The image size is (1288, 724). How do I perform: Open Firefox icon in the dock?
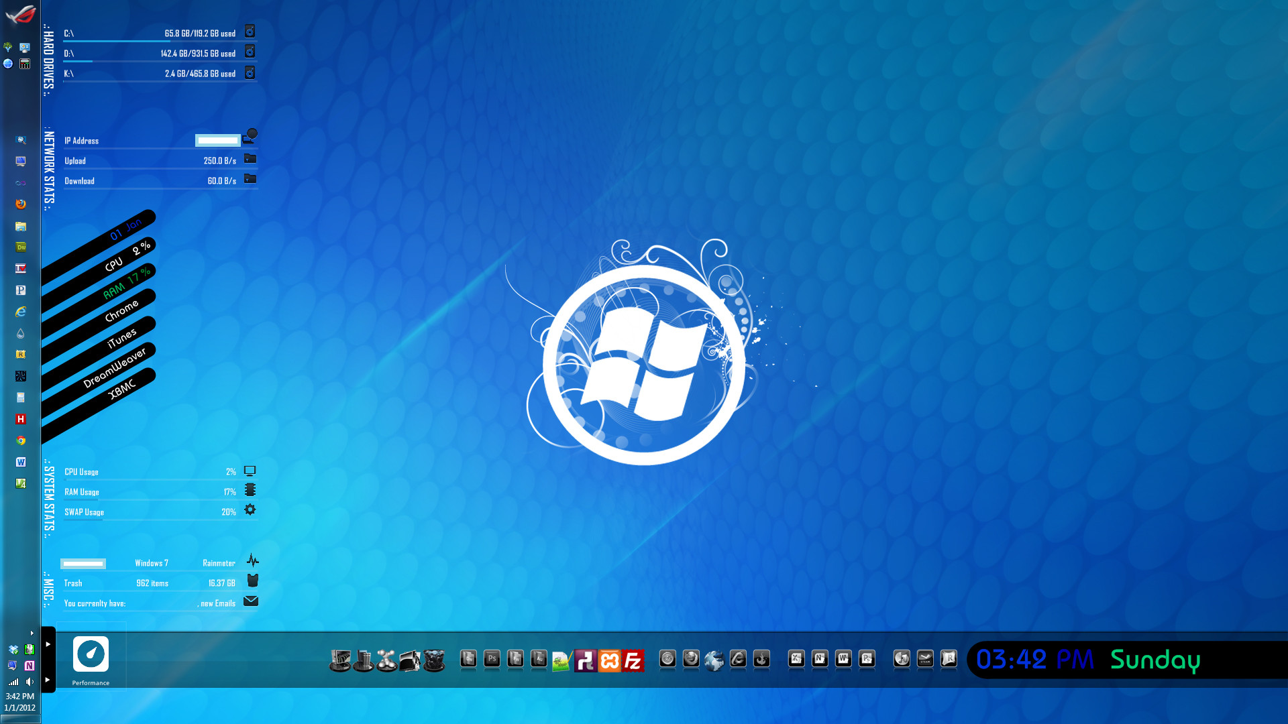tap(691, 659)
